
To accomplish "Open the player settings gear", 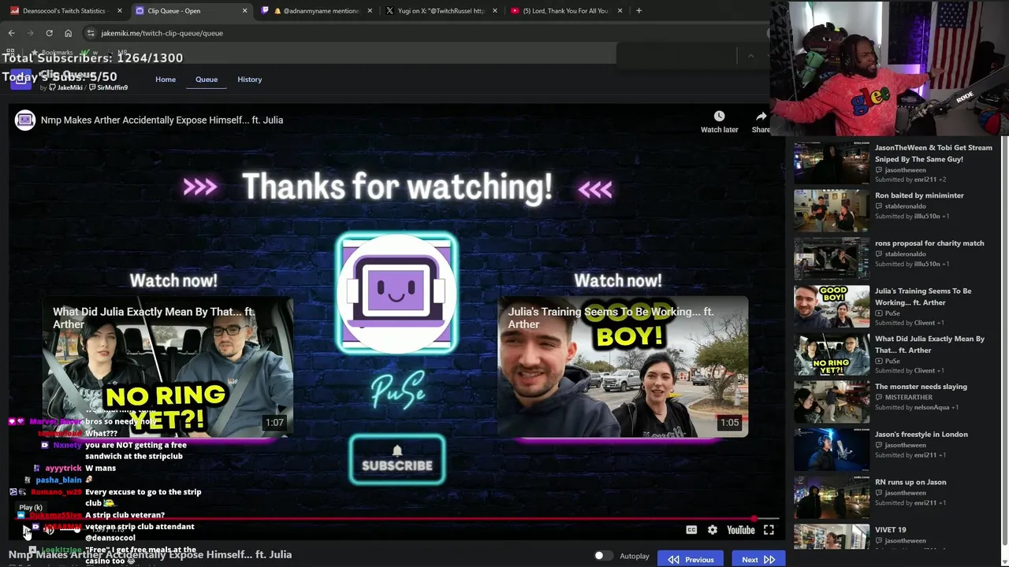I will click(x=713, y=530).
